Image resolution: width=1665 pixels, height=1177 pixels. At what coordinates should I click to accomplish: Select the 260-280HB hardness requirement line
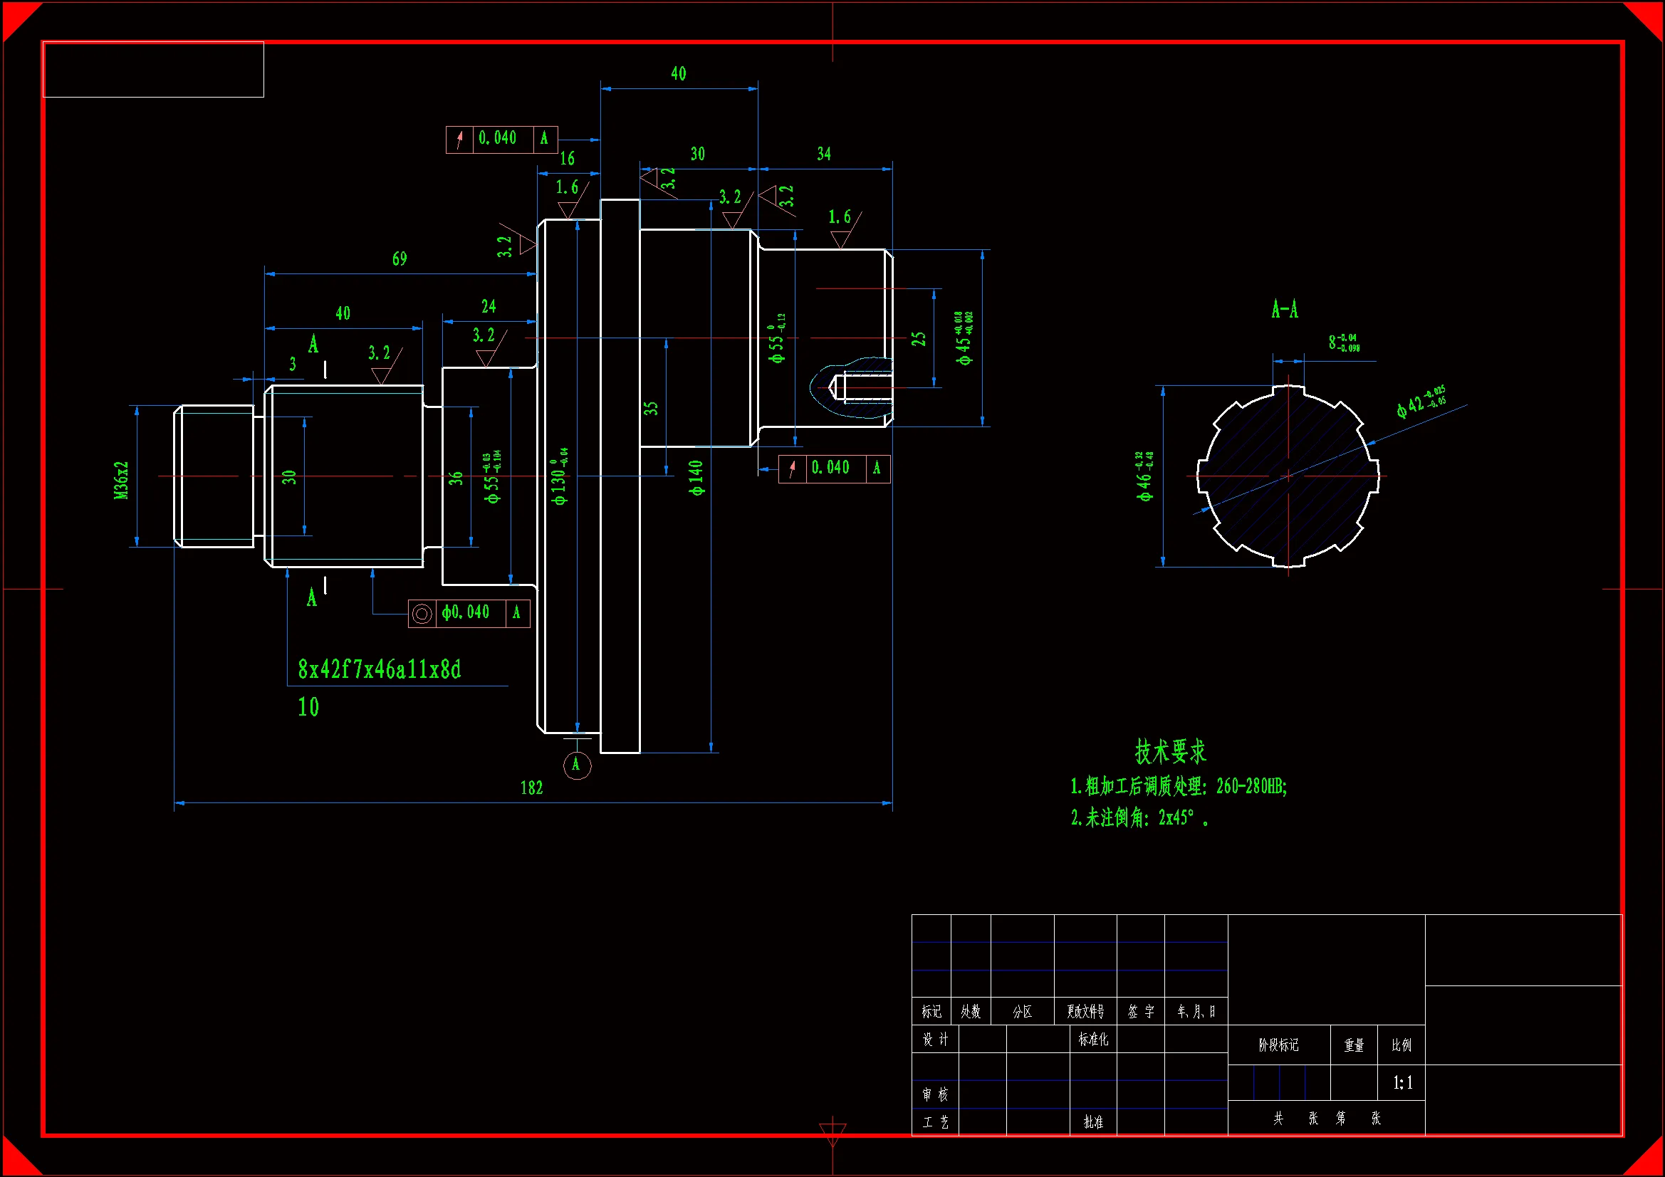[x=1179, y=786]
